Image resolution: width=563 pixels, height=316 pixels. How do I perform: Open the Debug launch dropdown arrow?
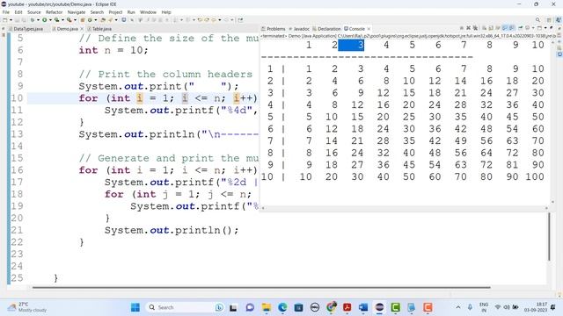tap(38, 19)
